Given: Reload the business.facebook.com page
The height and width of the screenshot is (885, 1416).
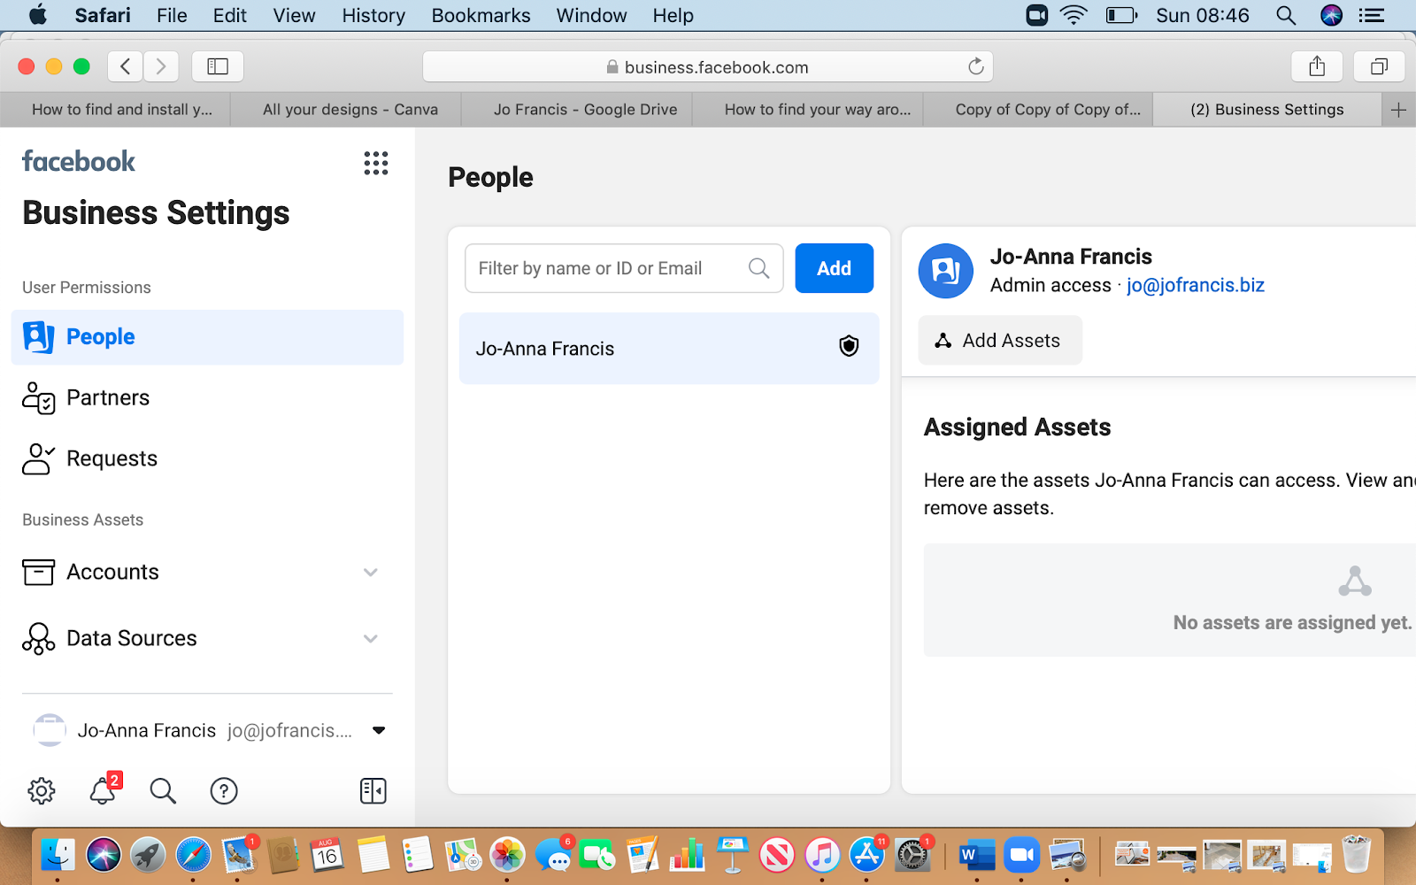Looking at the screenshot, I should (975, 66).
